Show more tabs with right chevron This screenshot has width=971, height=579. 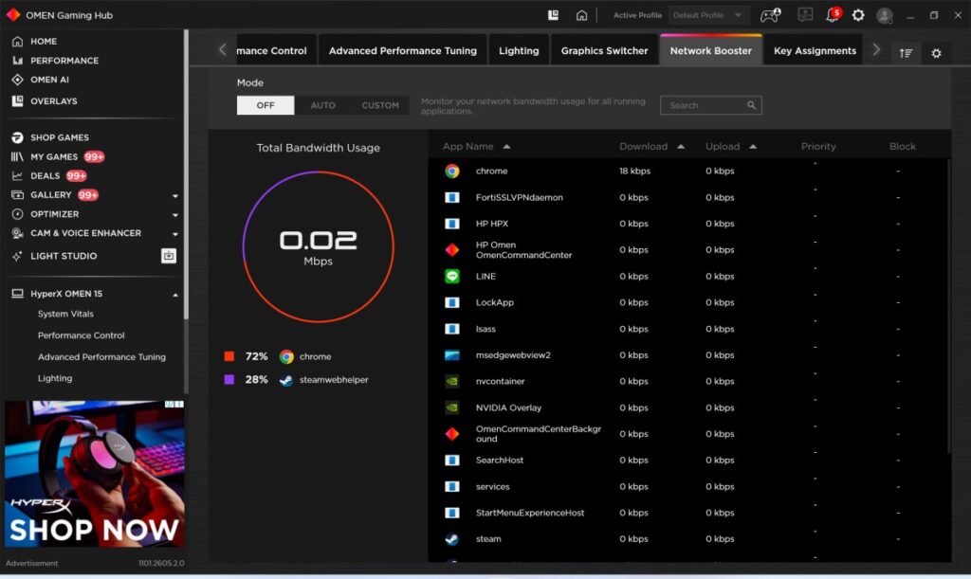pyautogui.click(x=875, y=50)
